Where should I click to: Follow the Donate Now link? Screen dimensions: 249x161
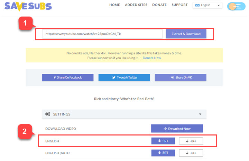click(x=152, y=58)
